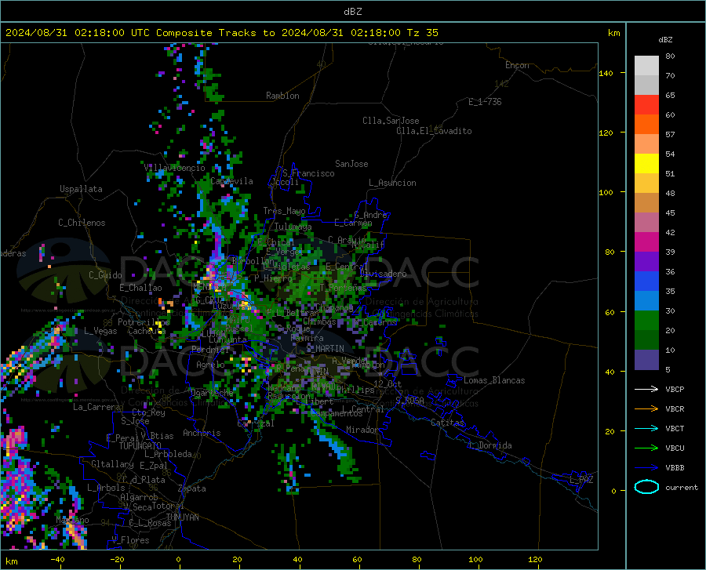Viewport: 706px width, 570px height.
Task: Click the Clla.SanJose label
Action: pos(391,121)
